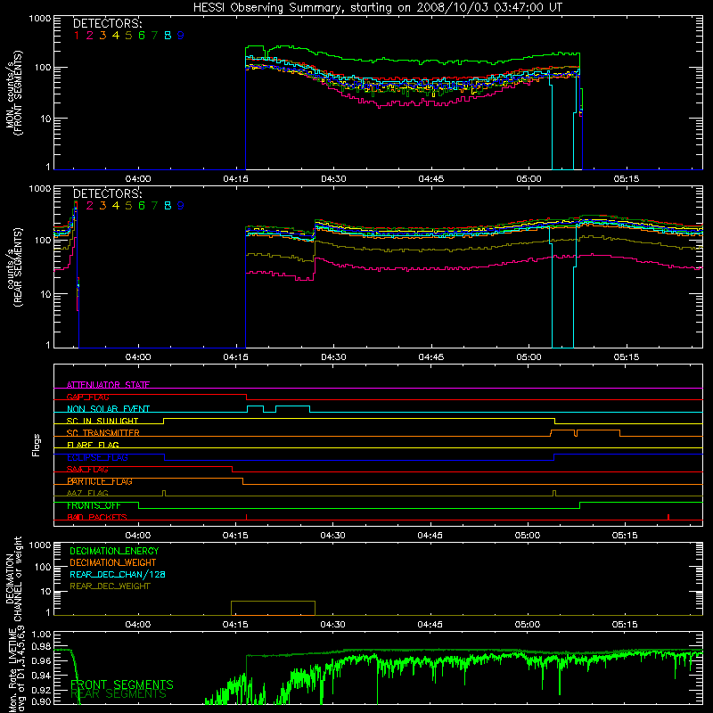The height and width of the screenshot is (713, 713).
Task: Click the DECIMATION_WEIGHT legend entry
Action: (113, 562)
